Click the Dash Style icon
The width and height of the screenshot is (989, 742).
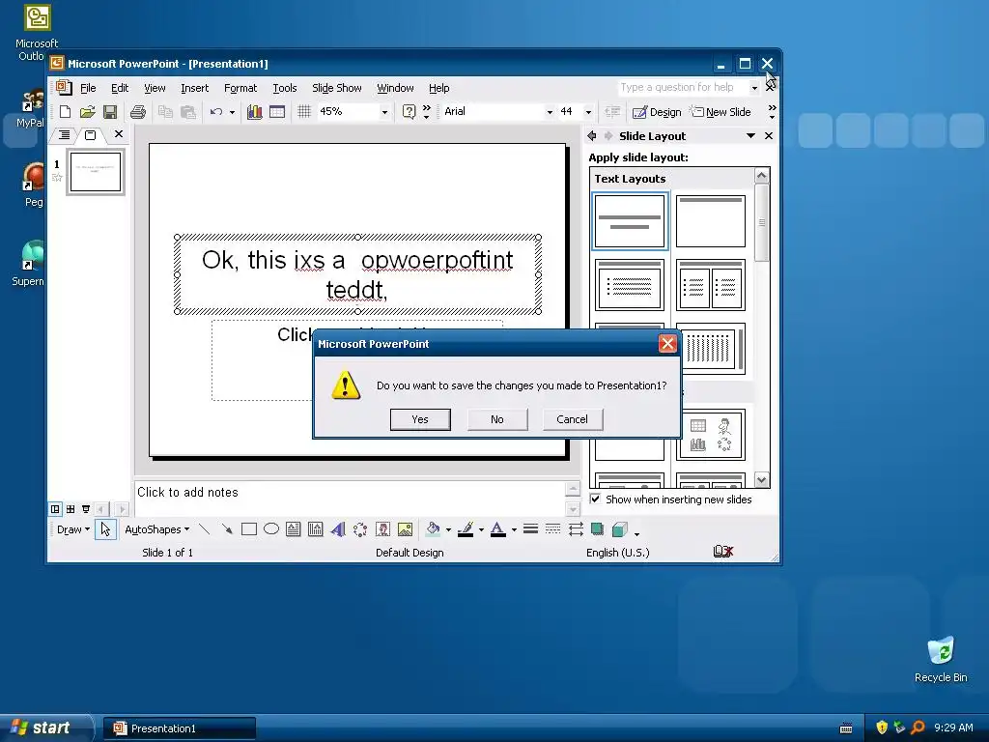click(552, 528)
